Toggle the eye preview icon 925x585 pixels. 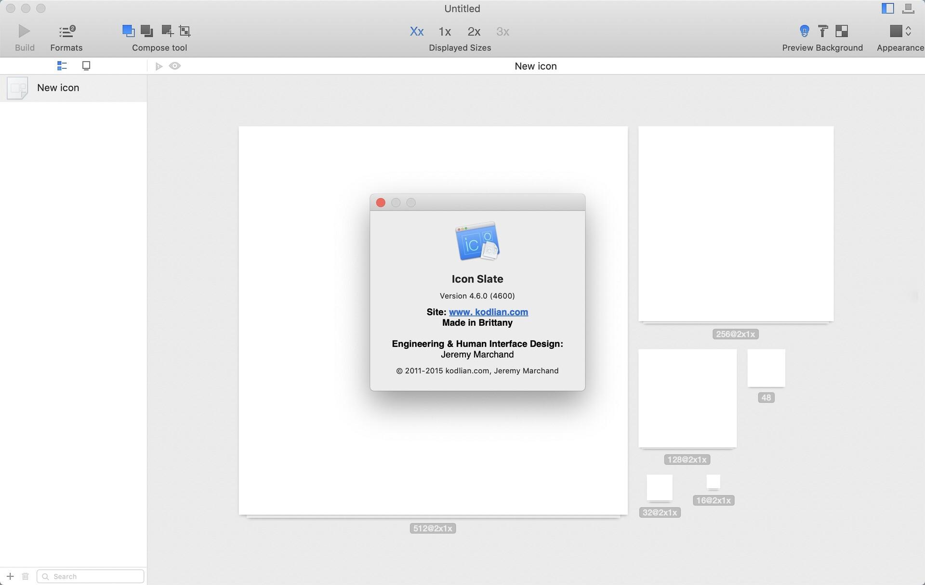coord(175,66)
